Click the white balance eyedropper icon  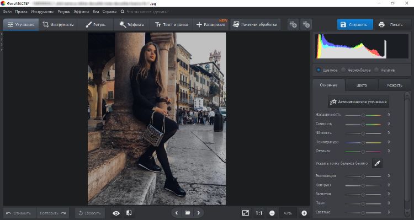tap(377, 163)
